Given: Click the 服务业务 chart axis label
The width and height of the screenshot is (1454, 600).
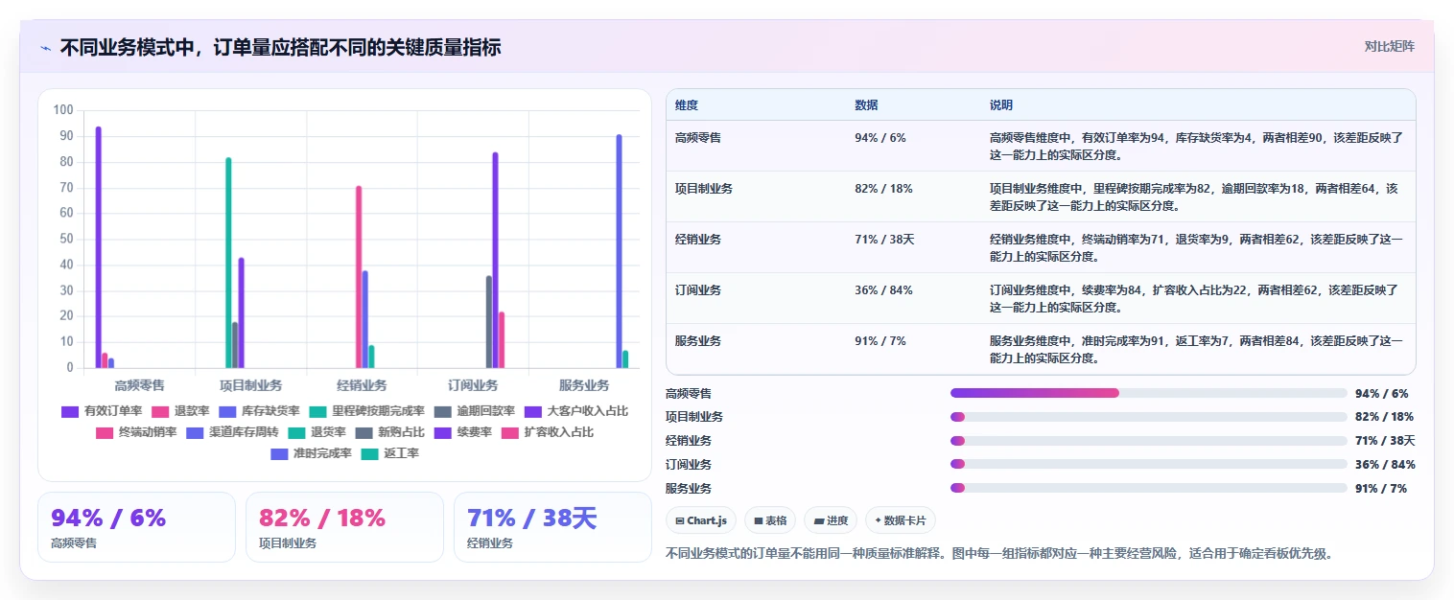Looking at the screenshot, I should point(584,385).
